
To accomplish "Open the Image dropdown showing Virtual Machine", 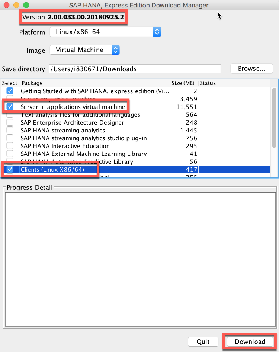I will click(85, 50).
